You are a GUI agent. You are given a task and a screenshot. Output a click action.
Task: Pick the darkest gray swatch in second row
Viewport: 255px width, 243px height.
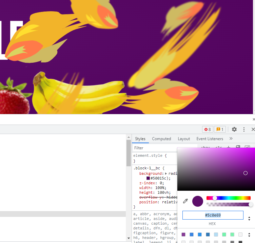click(x=240, y=242)
